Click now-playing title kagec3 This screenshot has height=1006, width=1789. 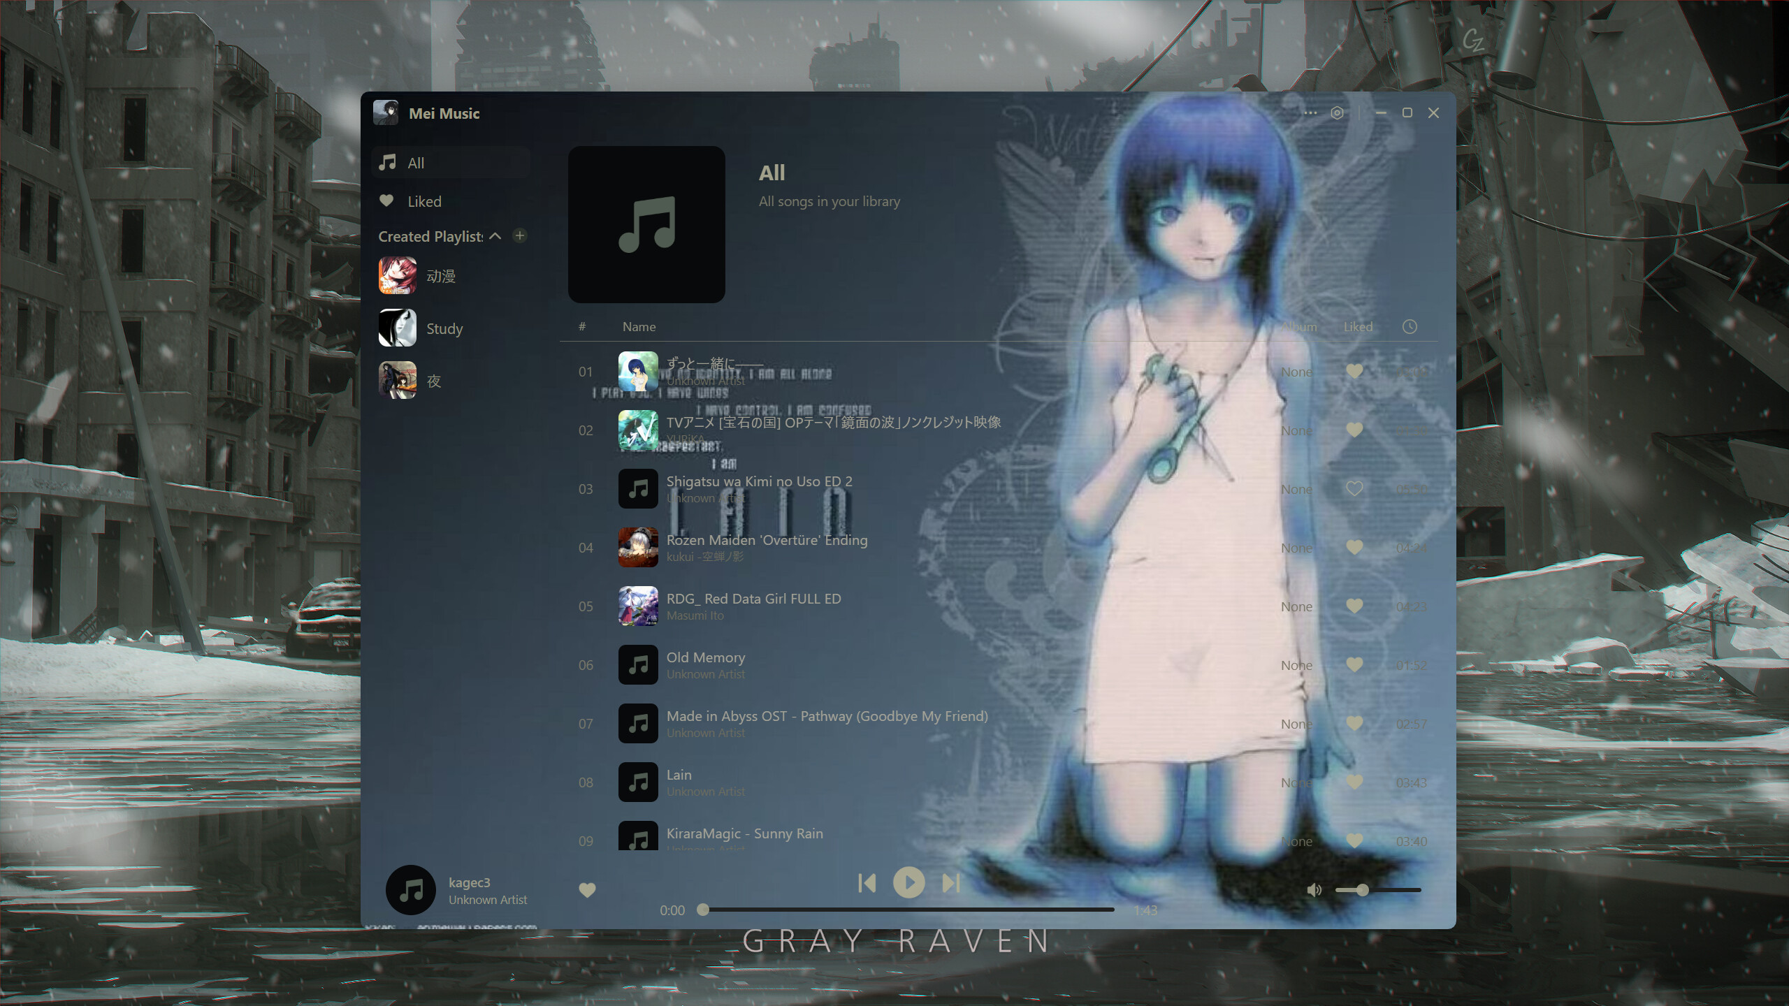[470, 882]
